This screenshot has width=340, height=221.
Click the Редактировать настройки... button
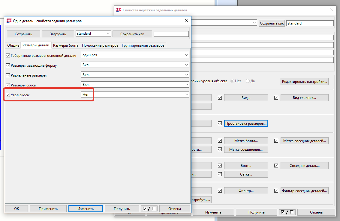[304, 81]
